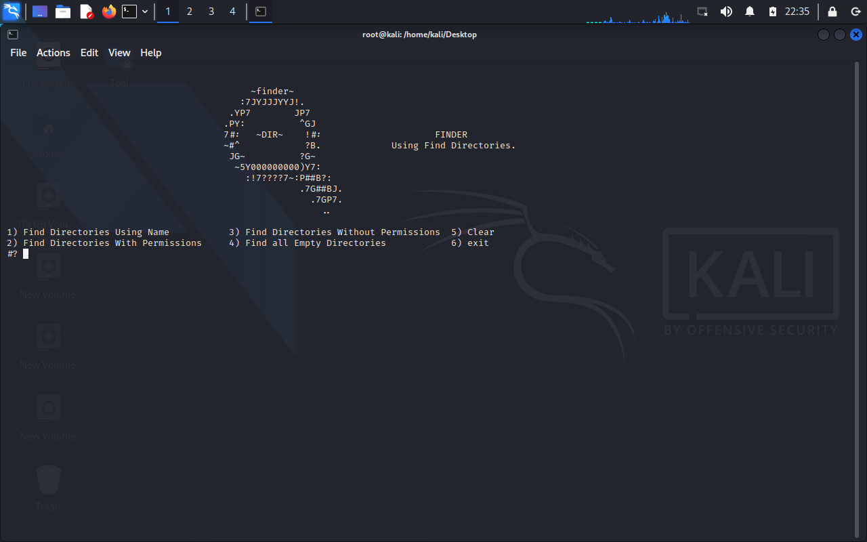This screenshot has height=542, width=867.
Task: Log out via the power icon
Action: 855,12
